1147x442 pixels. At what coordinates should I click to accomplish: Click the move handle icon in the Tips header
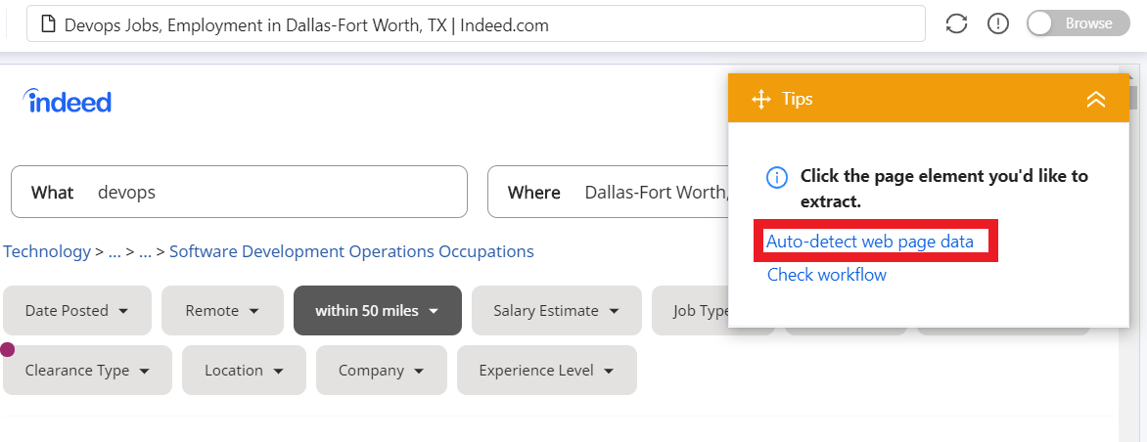click(761, 99)
